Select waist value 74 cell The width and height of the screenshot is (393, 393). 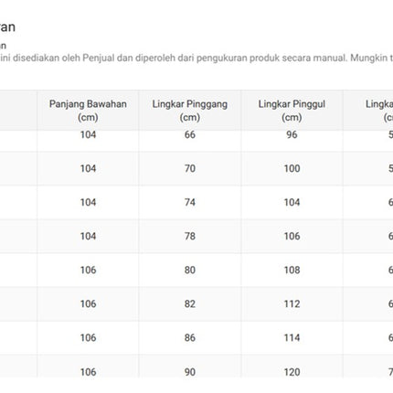[190, 202]
